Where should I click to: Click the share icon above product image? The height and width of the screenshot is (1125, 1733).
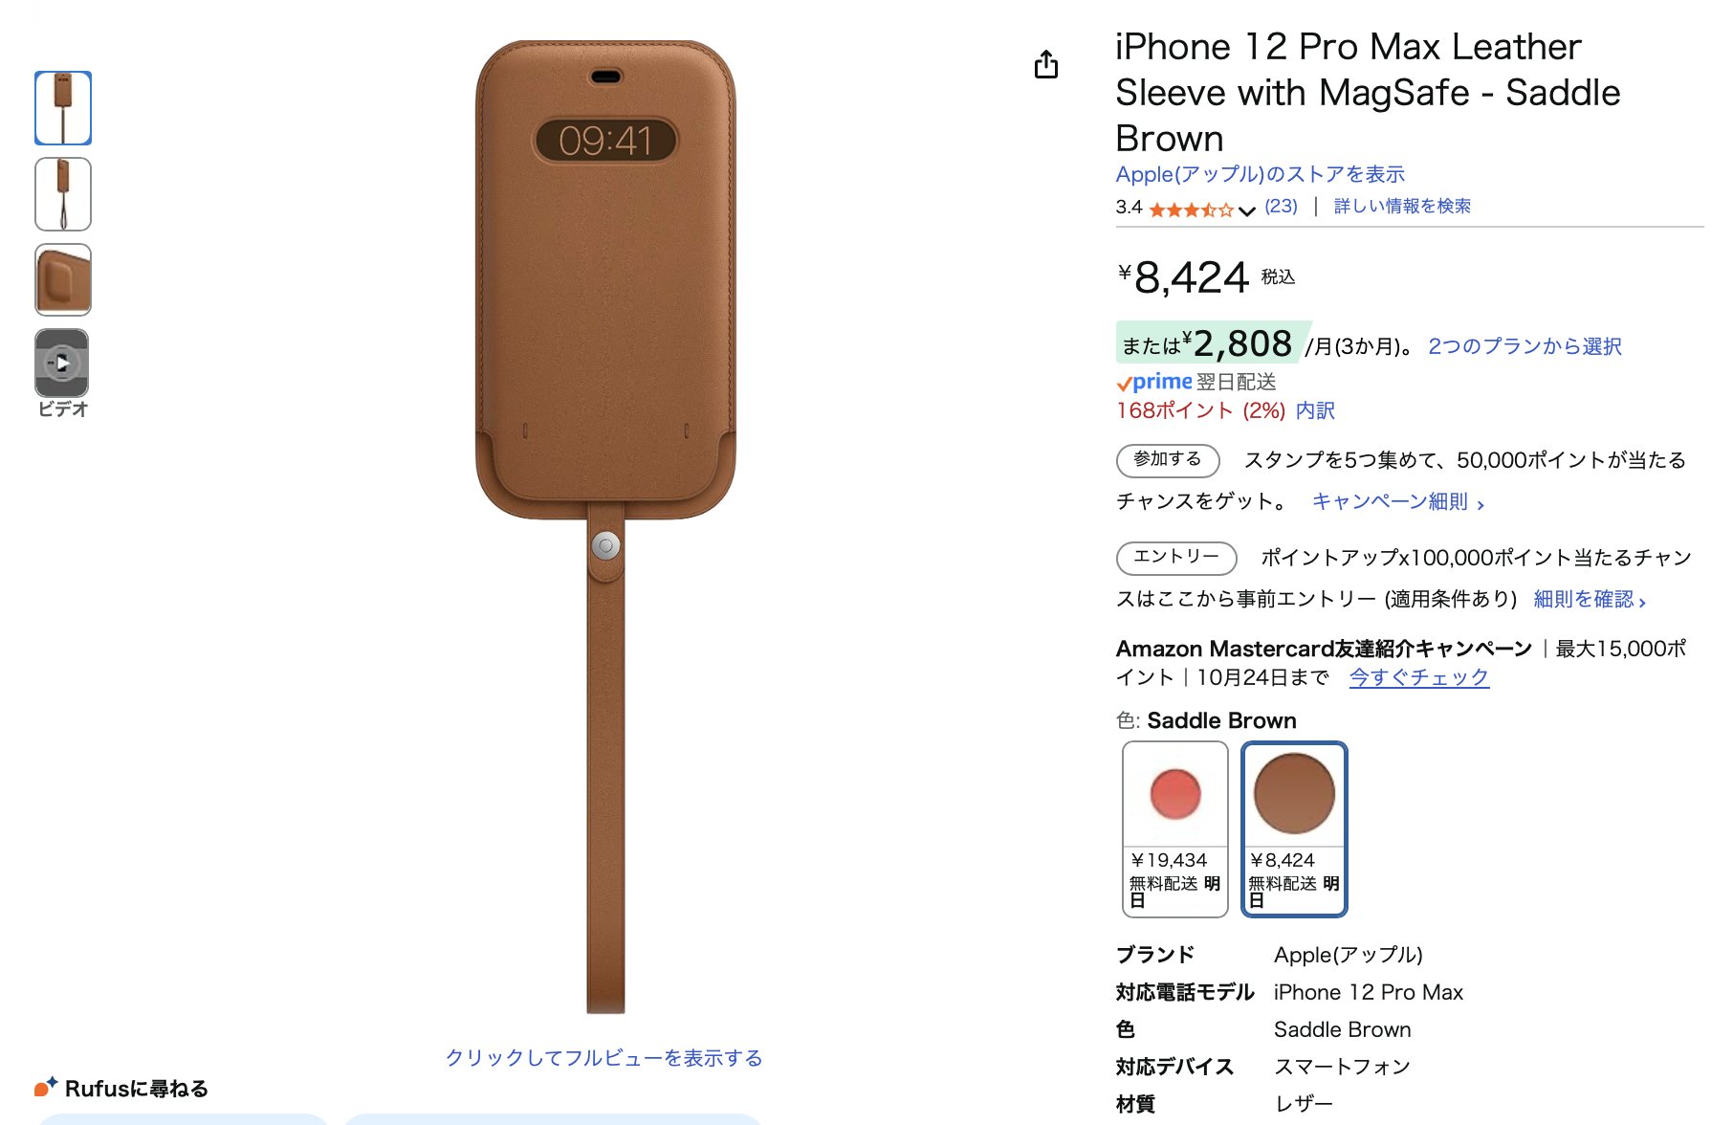pos(1046,64)
